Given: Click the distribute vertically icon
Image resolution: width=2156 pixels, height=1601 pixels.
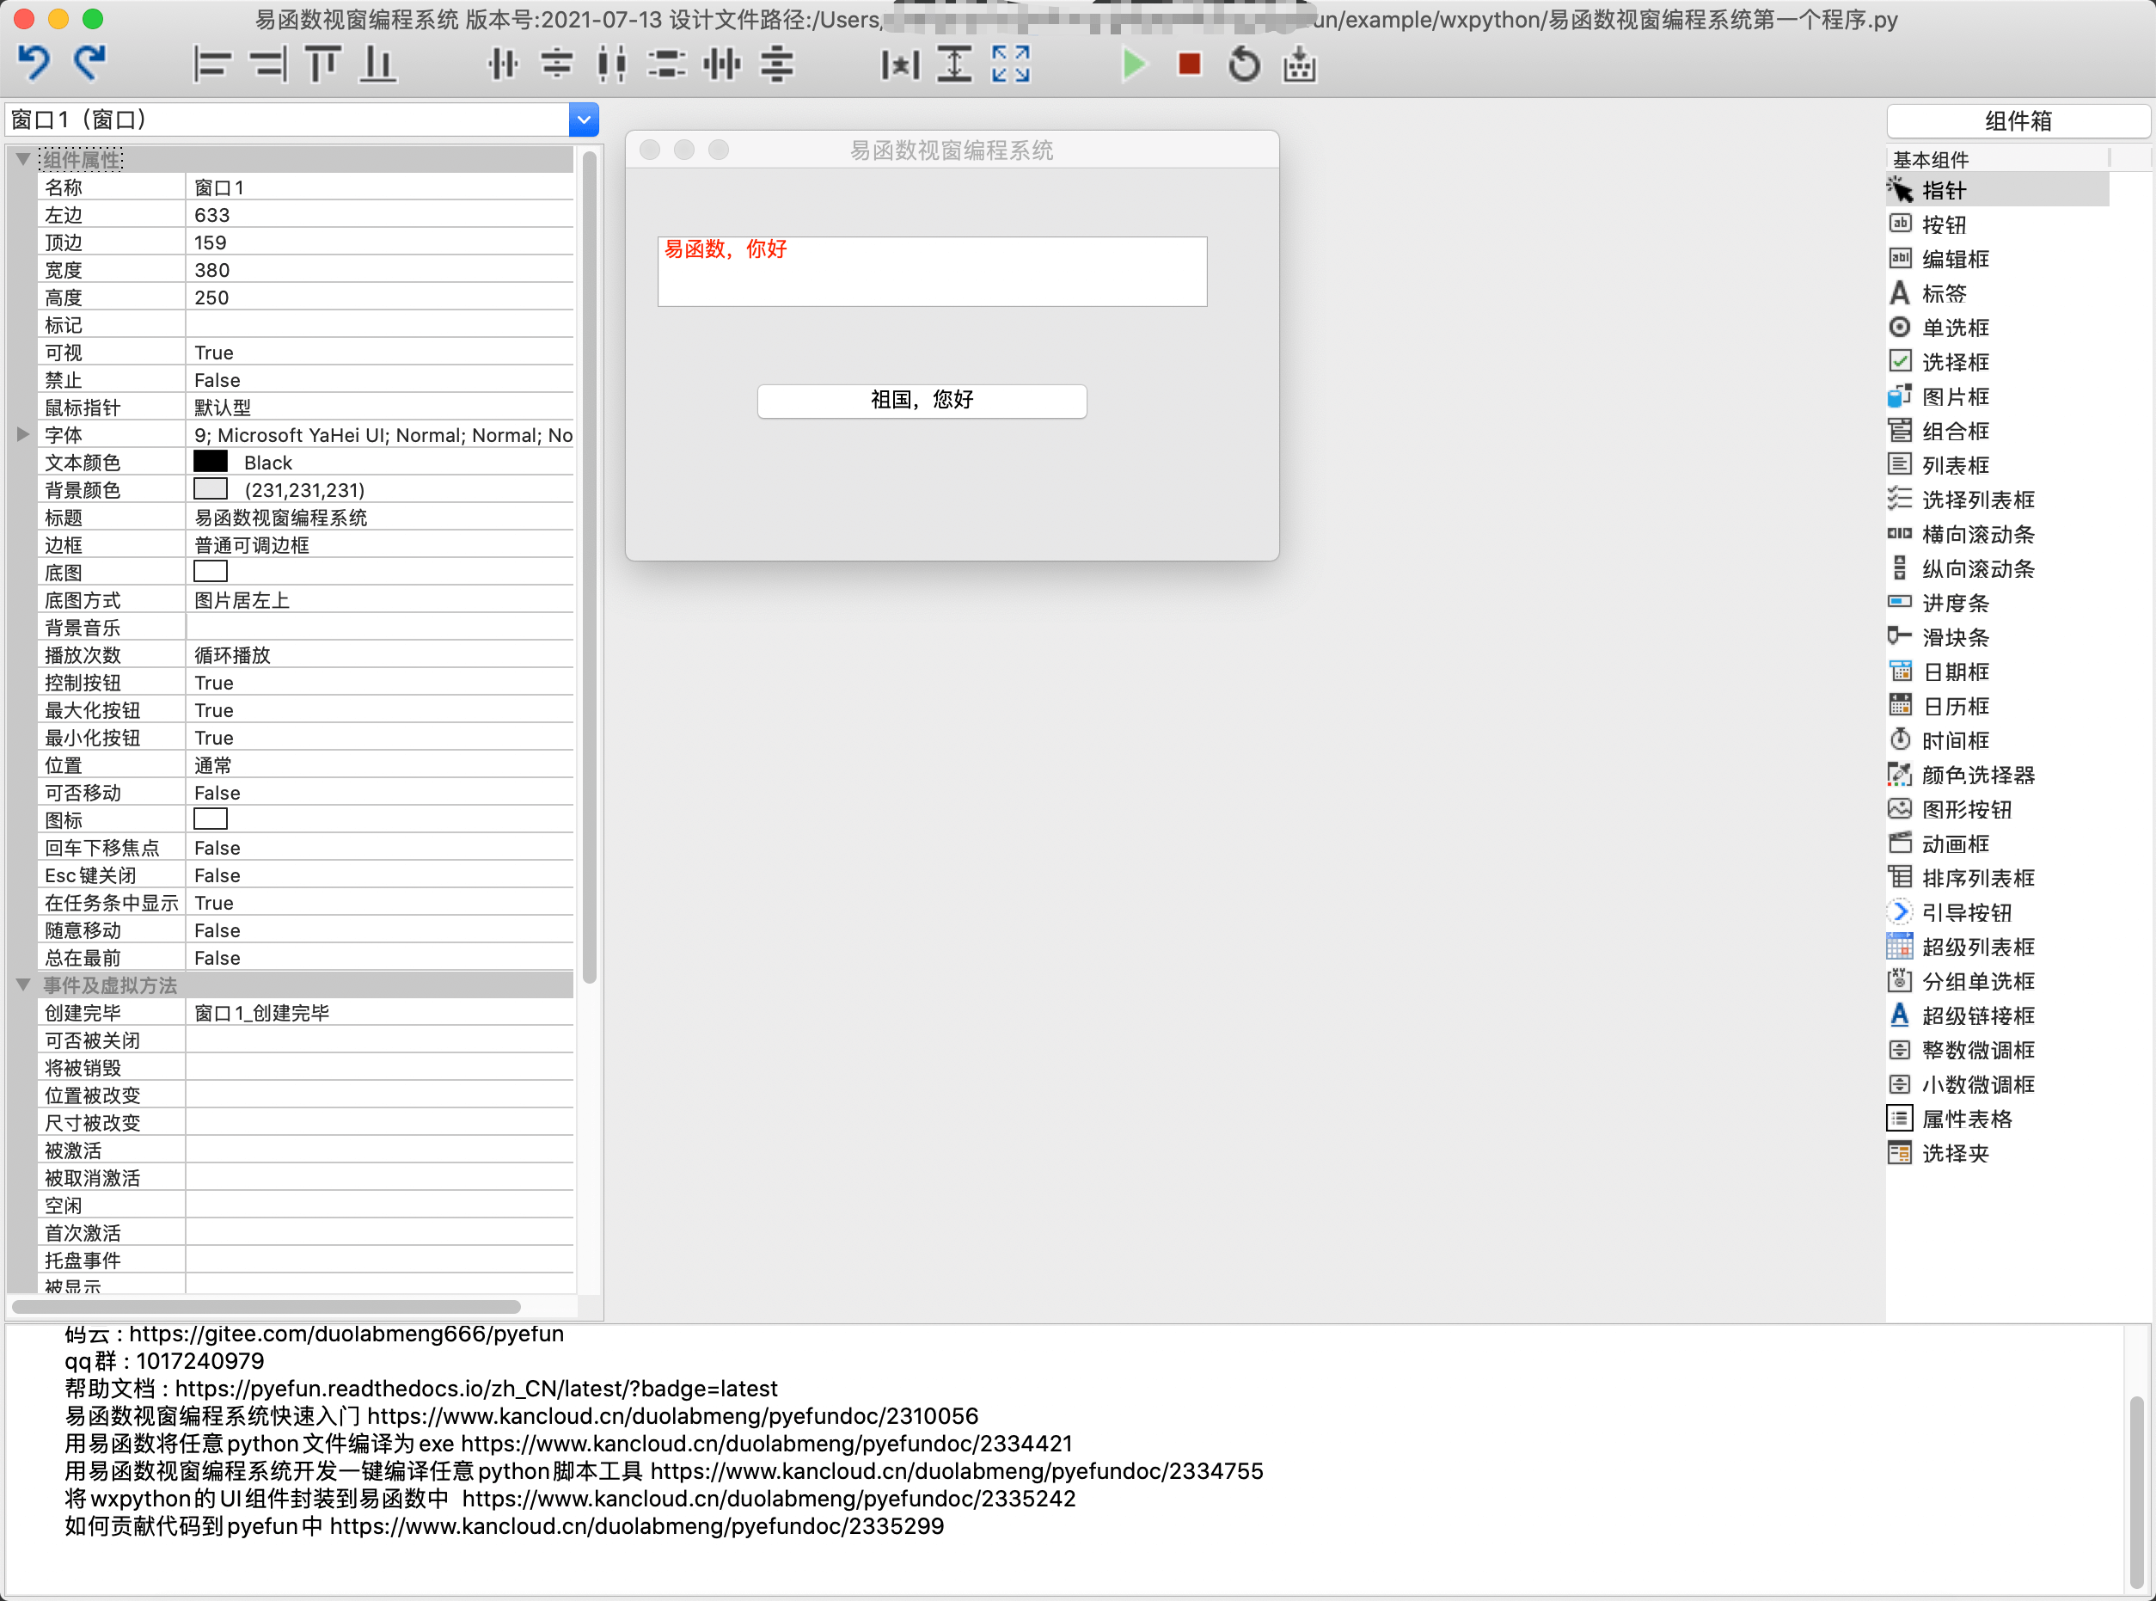Looking at the screenshot, I should pos(777,65).
